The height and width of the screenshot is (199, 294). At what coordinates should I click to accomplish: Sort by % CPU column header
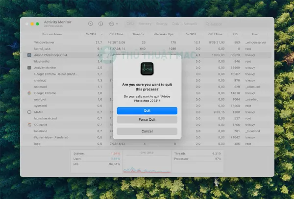91,34
